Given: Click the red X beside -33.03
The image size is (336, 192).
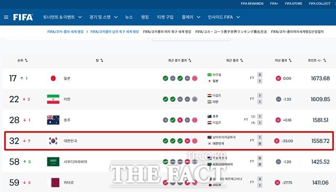Looking at the screenshot, I should click(x=277, y=141).
